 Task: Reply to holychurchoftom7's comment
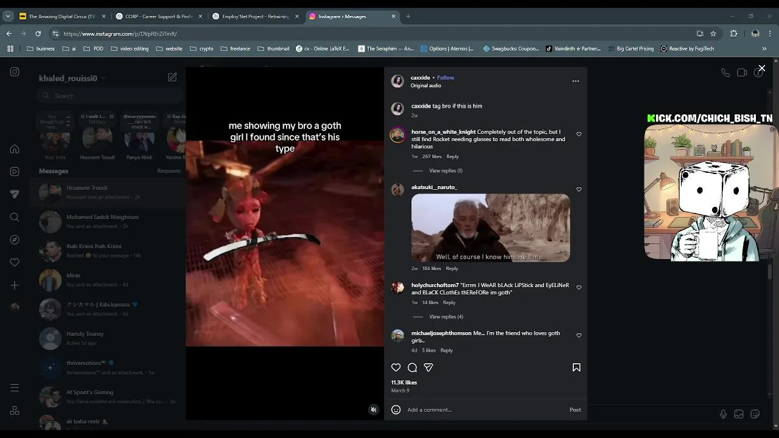(449, 302)
